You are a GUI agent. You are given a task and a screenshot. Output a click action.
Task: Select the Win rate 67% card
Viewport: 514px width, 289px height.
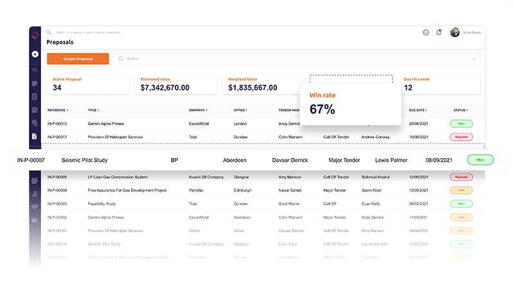click(x=350, y=104)
